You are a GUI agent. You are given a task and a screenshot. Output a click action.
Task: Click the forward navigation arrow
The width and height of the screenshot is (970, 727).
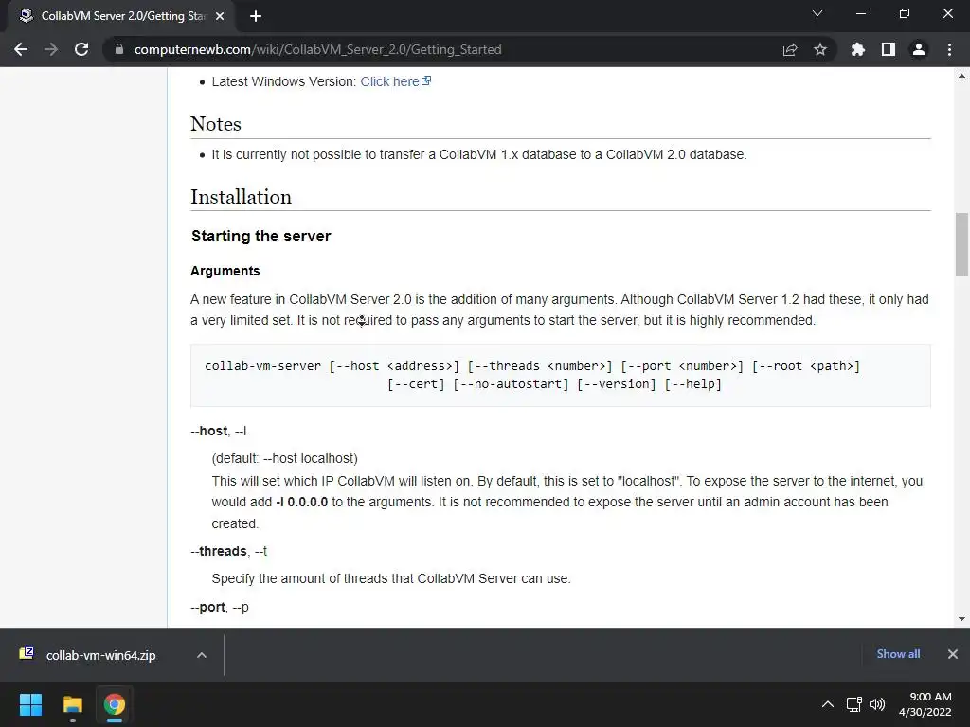coord(51,49)
